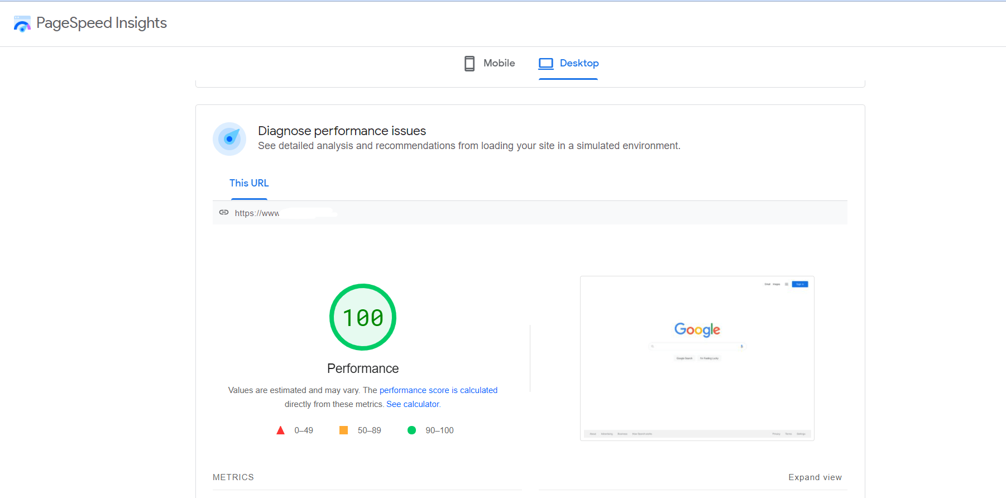The width and height of the screenshot is (1006, 498).
Task: Click the mobile phone icon
Action: 470,64
